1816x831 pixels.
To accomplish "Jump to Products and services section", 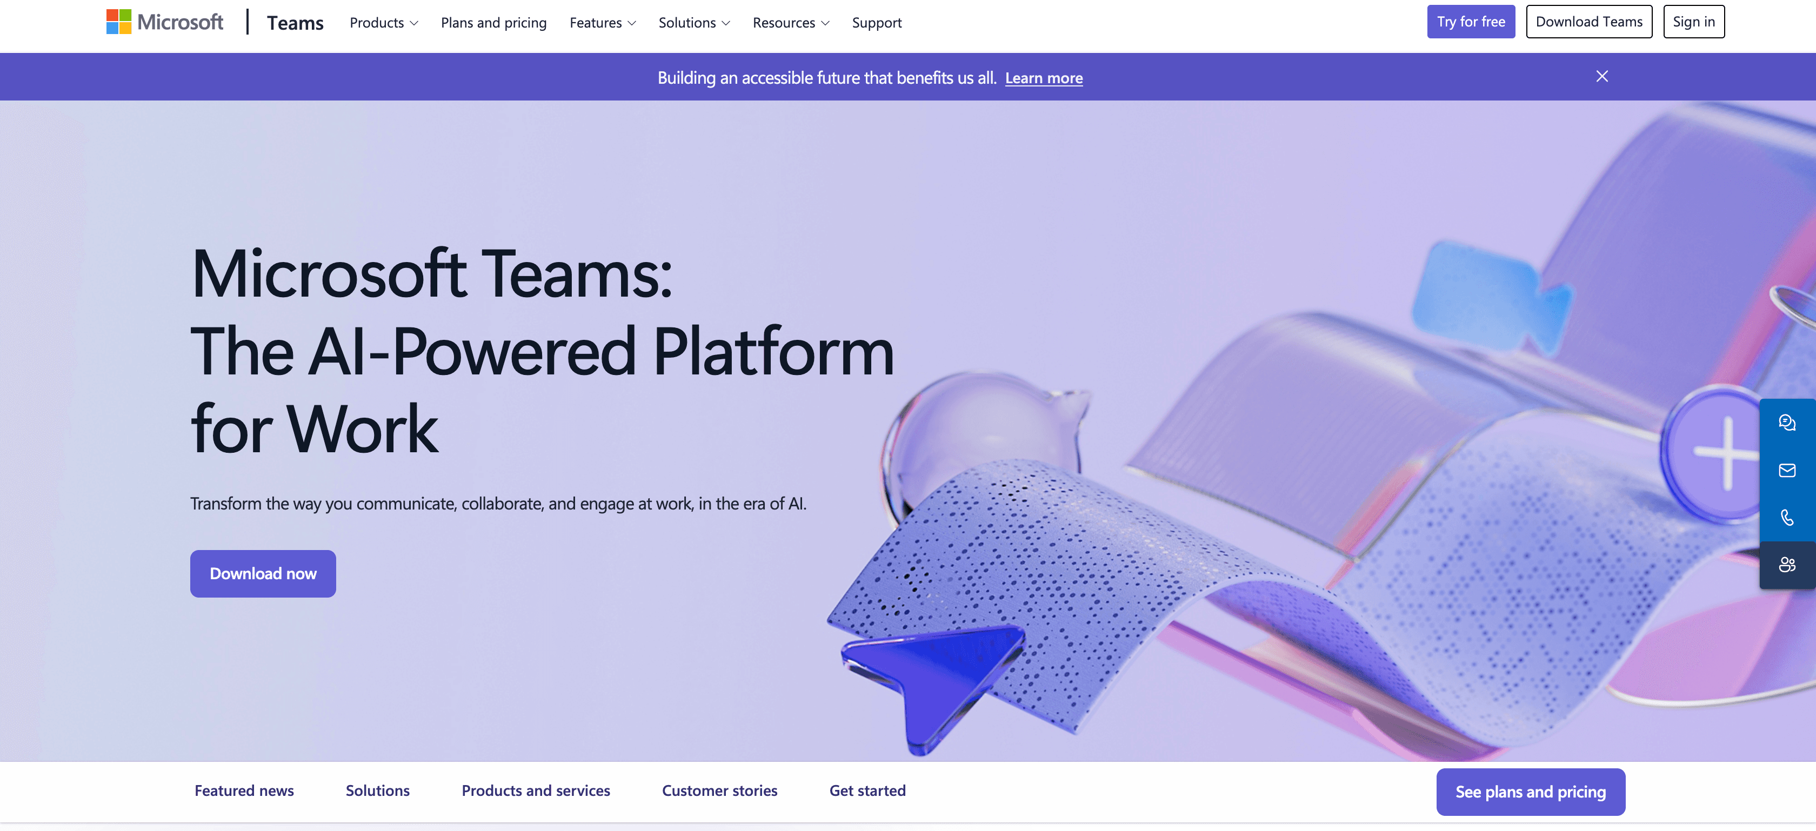I will tap(536, 791).
